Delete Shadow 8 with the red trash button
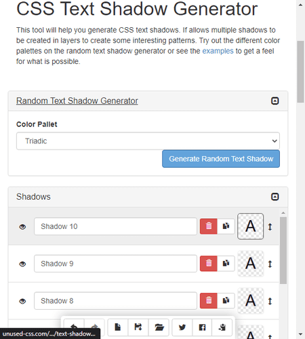The width and height of the screenshot is (305, 339). 209,301
